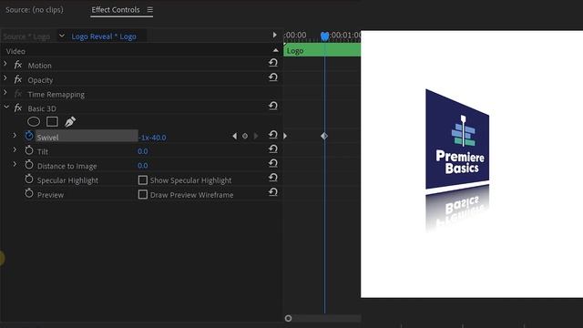Collapse the Video effects section arrow
The image size is (583, 328).
click(x=275, y=50)
